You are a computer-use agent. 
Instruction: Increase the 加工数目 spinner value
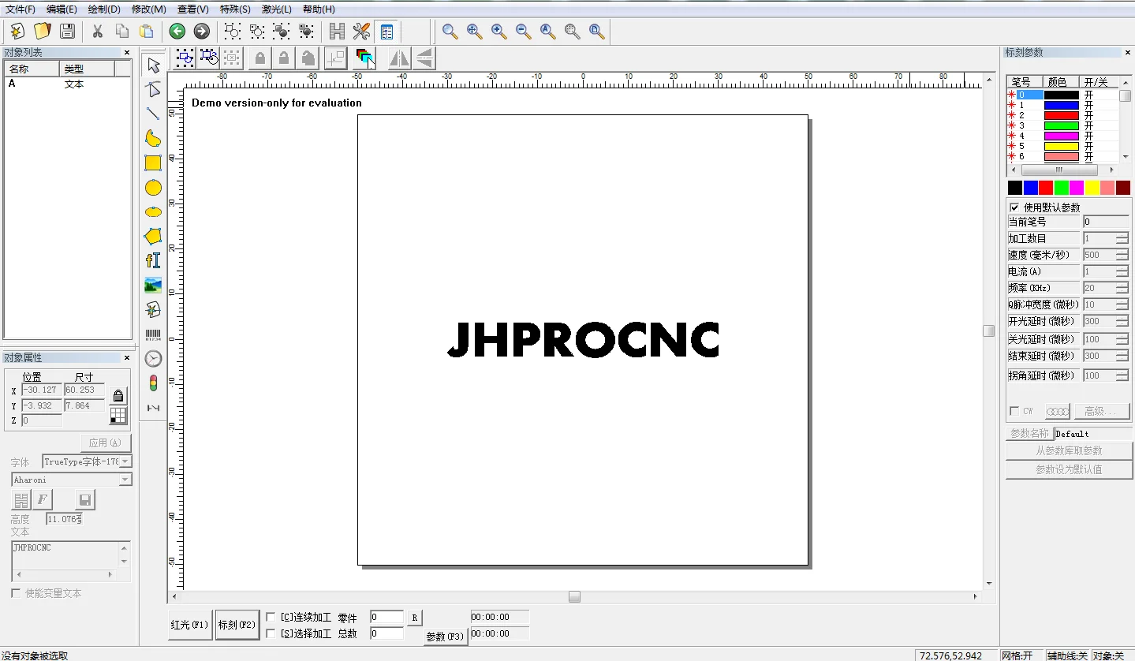coord(1121,235)
